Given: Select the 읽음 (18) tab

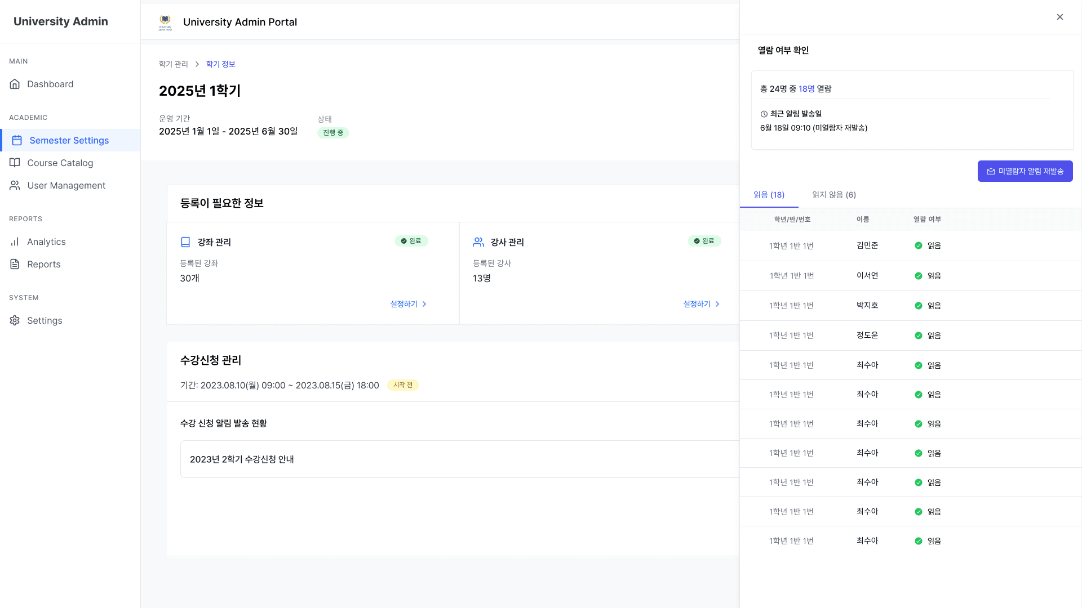Looking at the screenshot, I should [769, 195].
